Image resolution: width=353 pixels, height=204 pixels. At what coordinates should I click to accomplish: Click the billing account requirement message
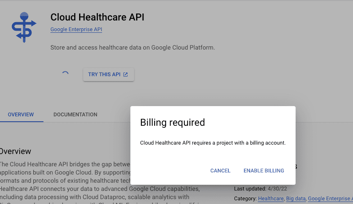[x=212, y=143]
